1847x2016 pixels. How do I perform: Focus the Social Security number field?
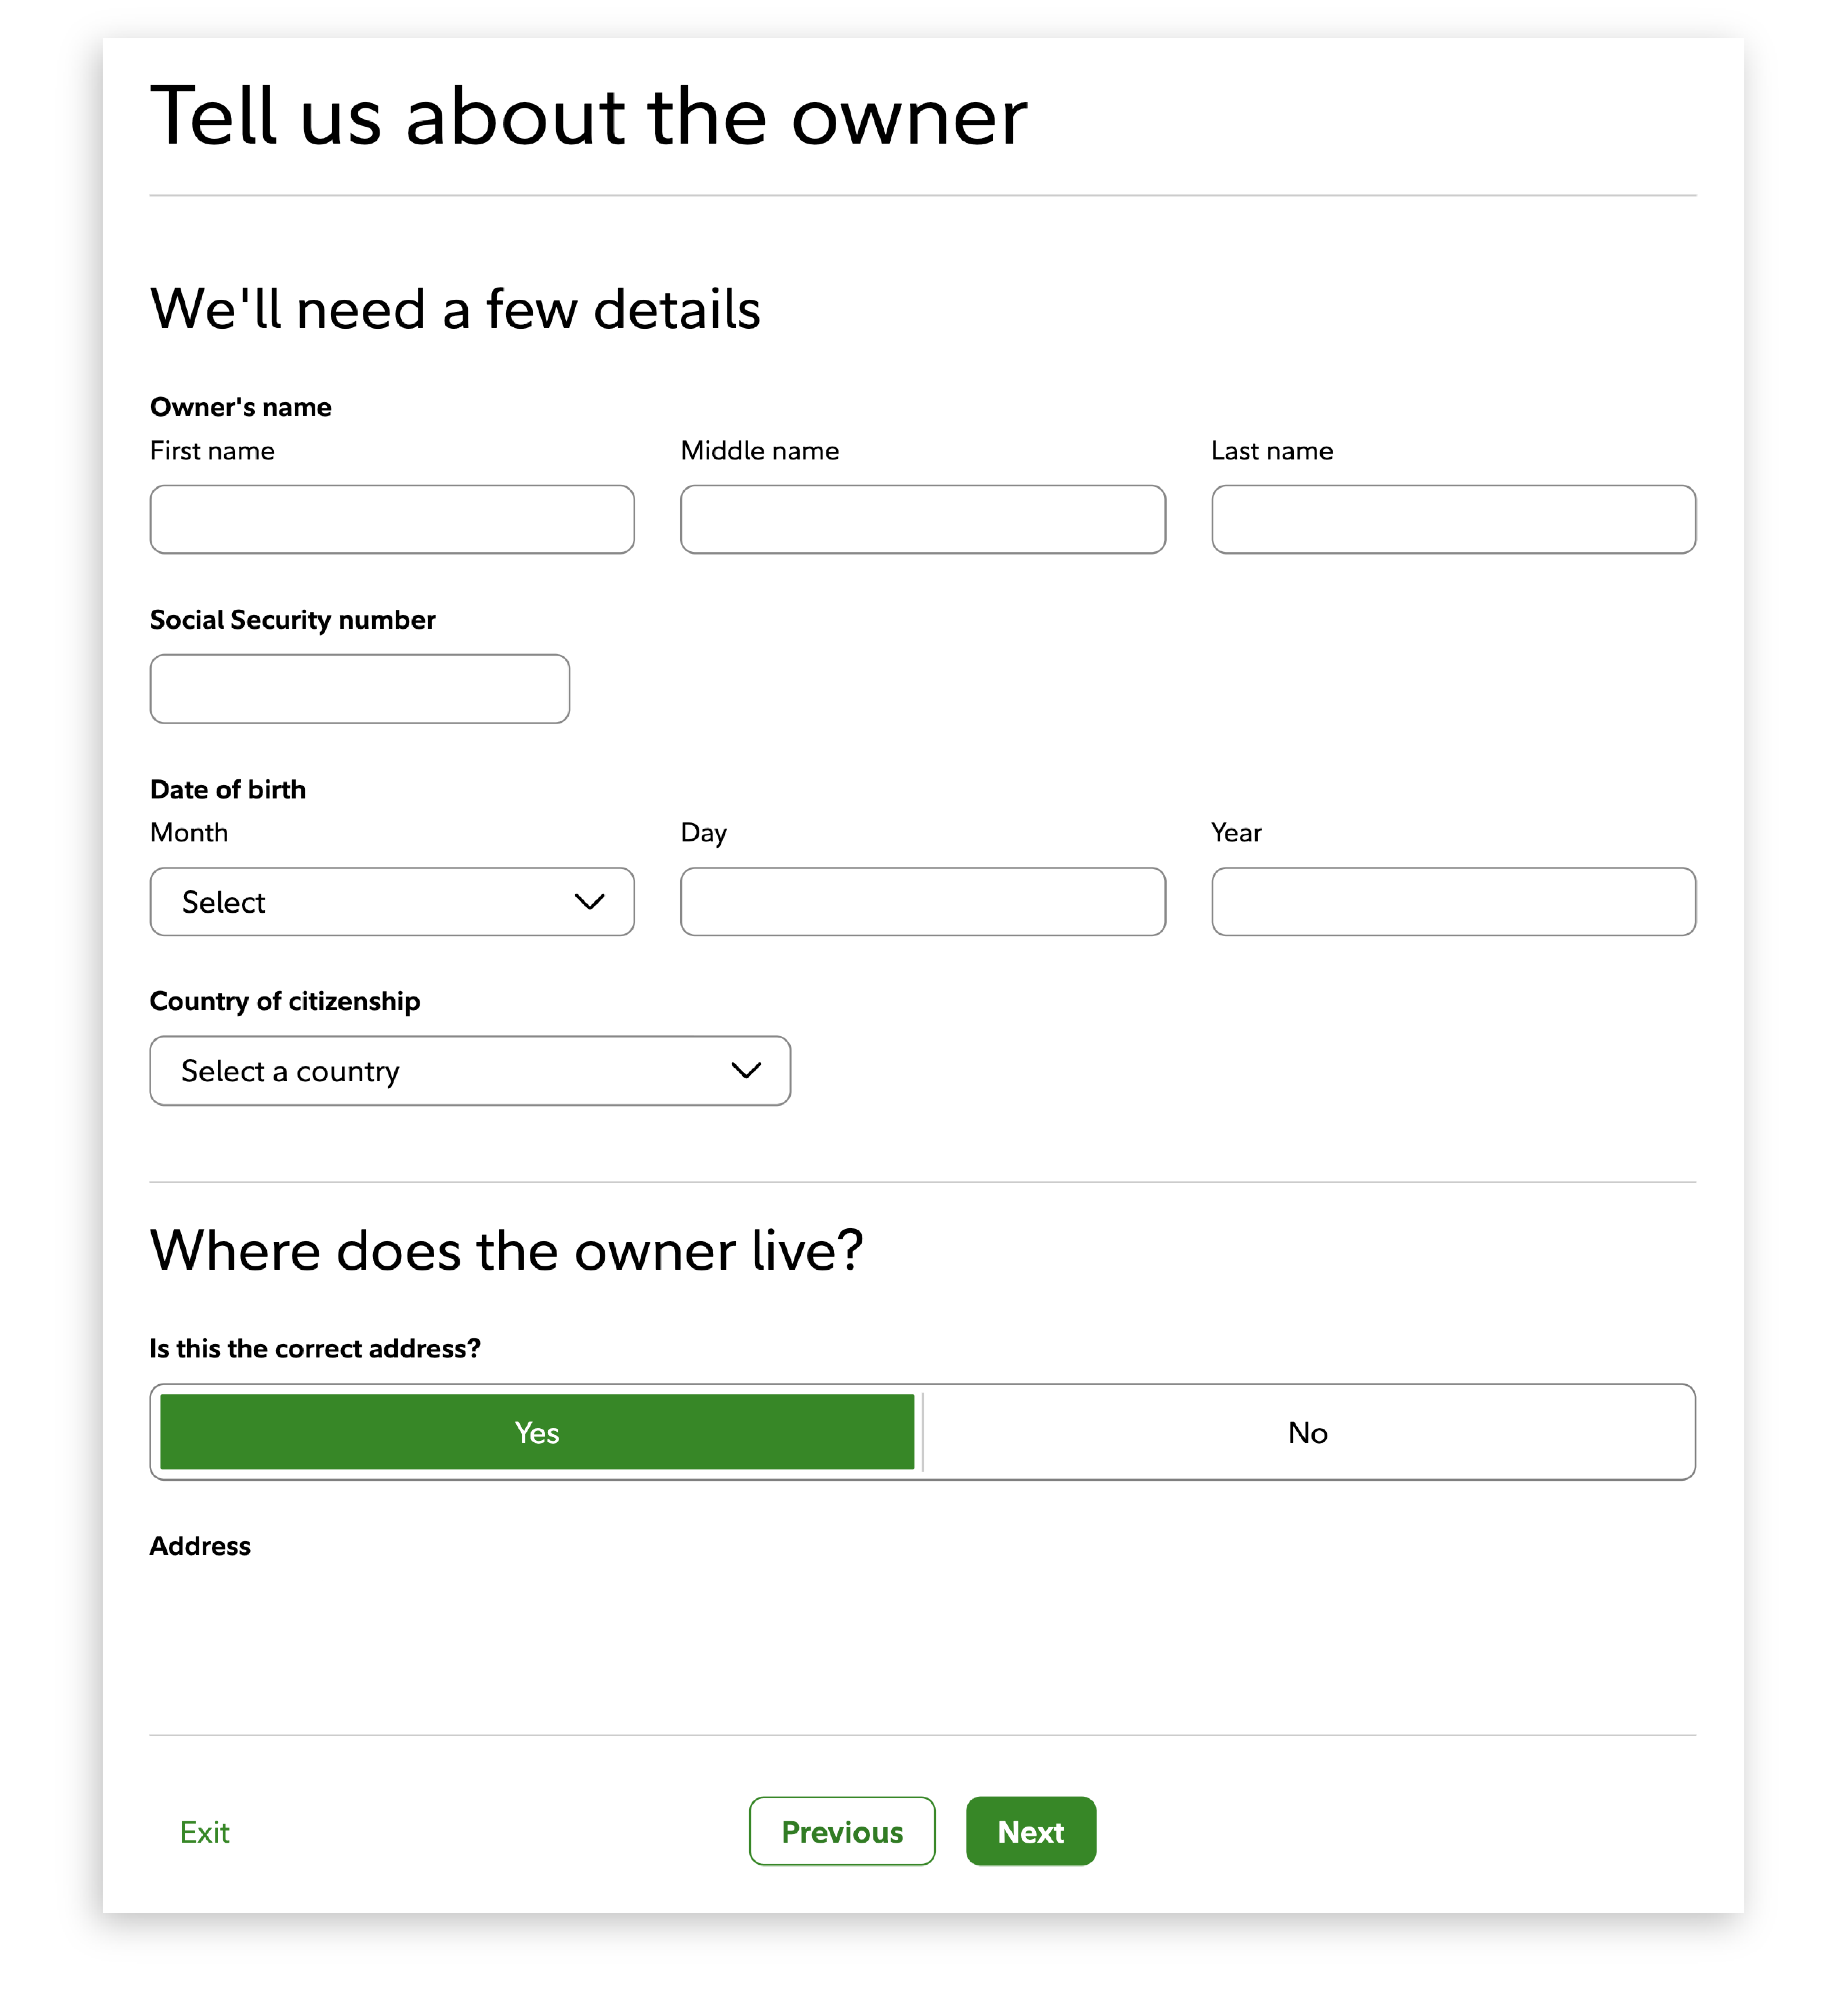[x=360, y=689]
